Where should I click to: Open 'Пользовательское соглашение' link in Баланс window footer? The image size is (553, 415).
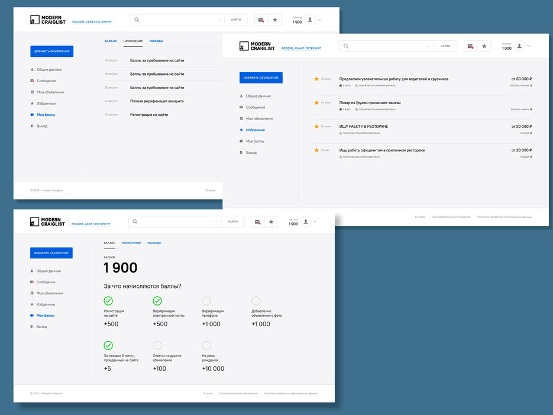click(x=238, y=394)
